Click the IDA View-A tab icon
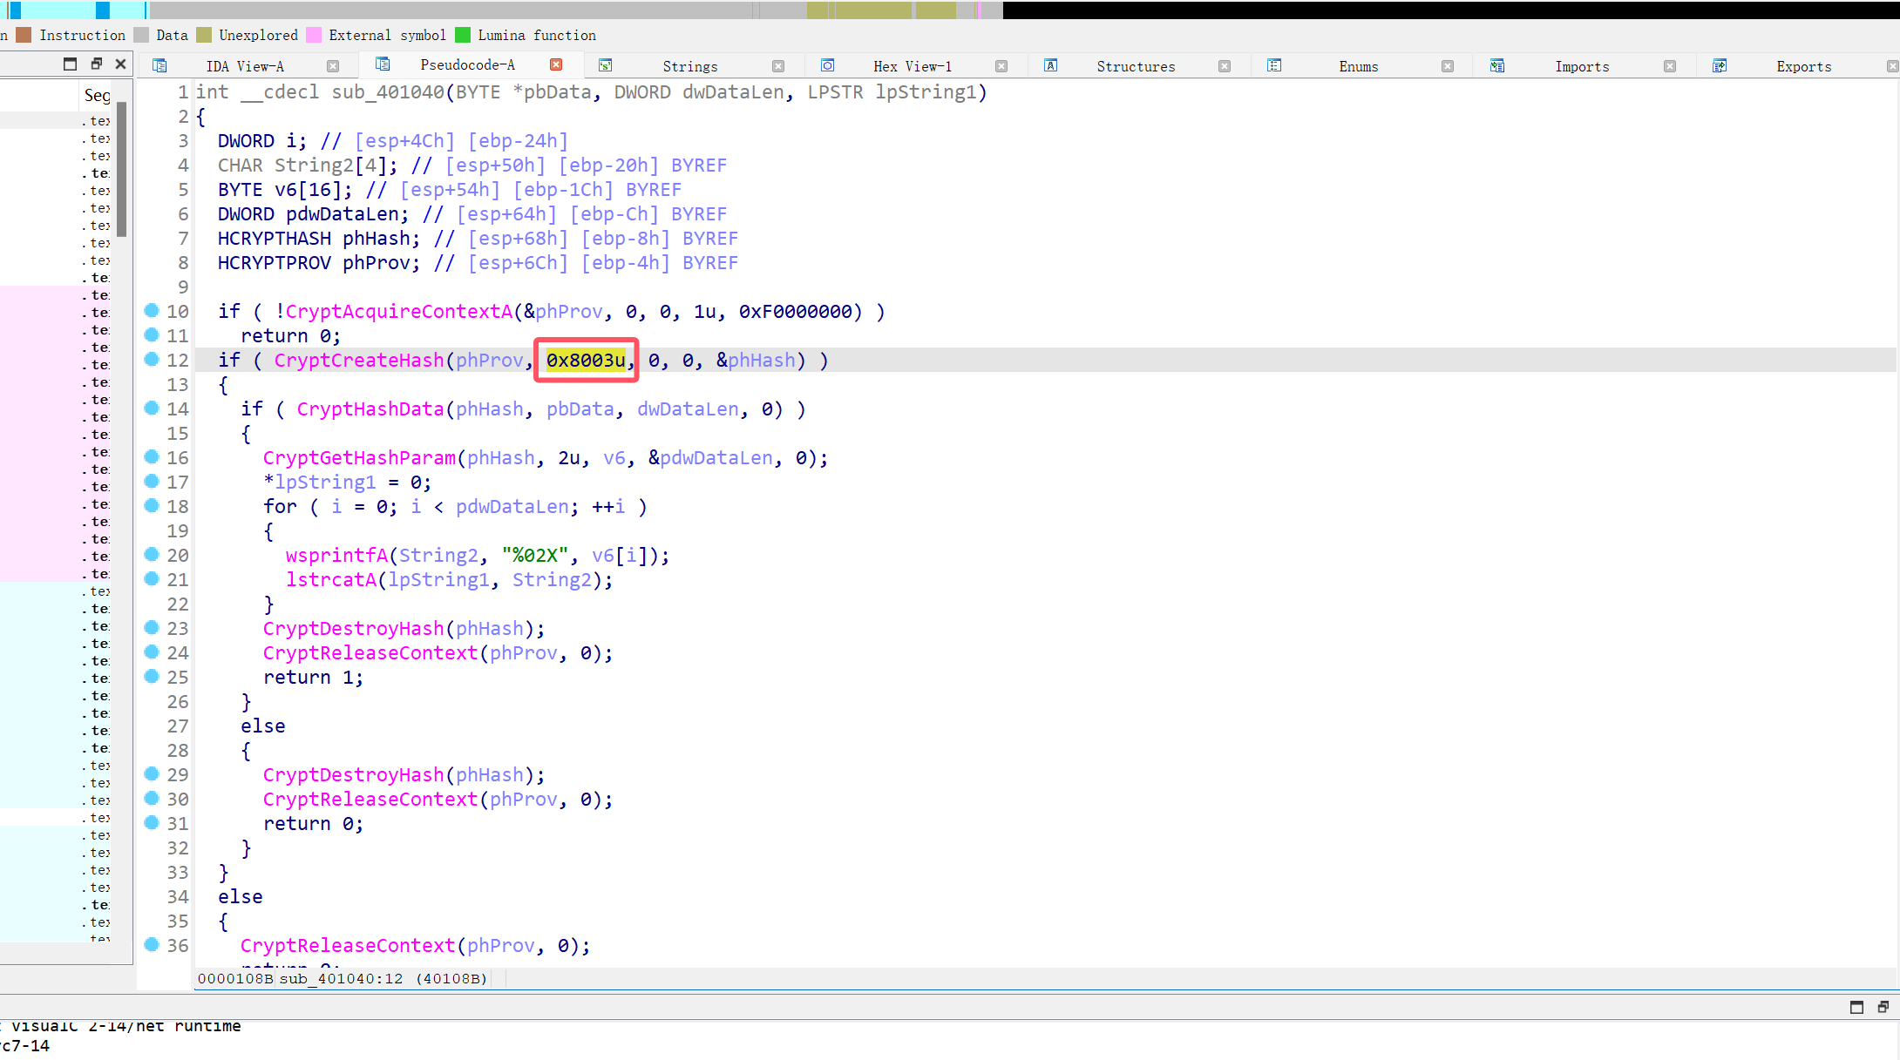The image size is (1900, 1060). click(x=159, y=65)
